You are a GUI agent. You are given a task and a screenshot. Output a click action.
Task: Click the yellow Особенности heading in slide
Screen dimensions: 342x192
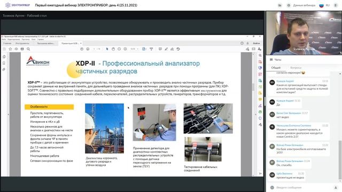49,107
